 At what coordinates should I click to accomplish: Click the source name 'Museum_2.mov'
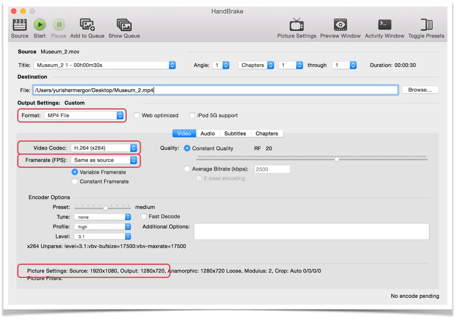pos(60,51)
